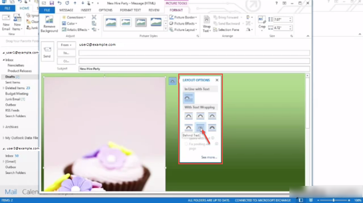Viewport: 363px width, 203px height.
Task: Click the Previous Item up arrow
Action: [75, 3]
